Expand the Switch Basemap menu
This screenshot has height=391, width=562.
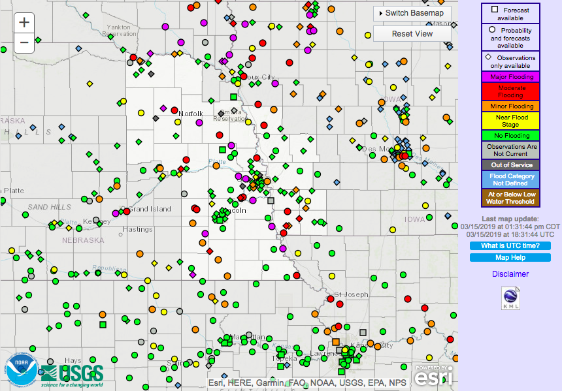point(412,13)
